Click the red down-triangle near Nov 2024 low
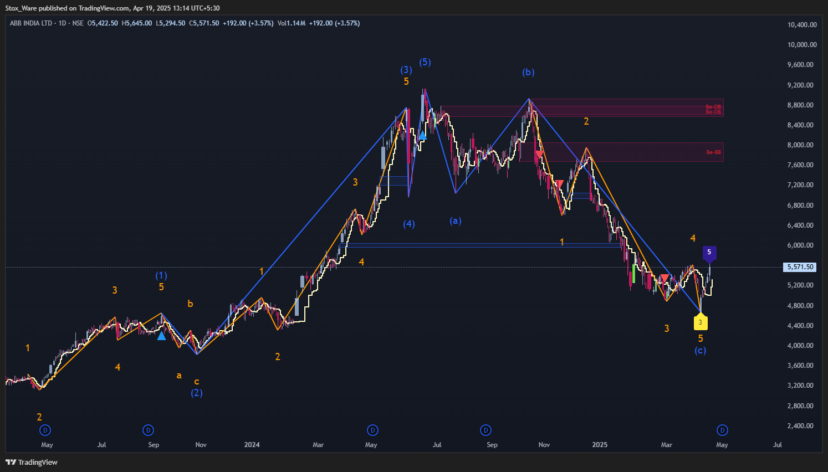This screenshot has height=472, width=828. [560, 184]
